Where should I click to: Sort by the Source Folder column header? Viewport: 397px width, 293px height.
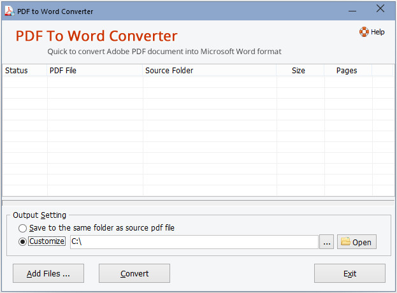point(210,70)
